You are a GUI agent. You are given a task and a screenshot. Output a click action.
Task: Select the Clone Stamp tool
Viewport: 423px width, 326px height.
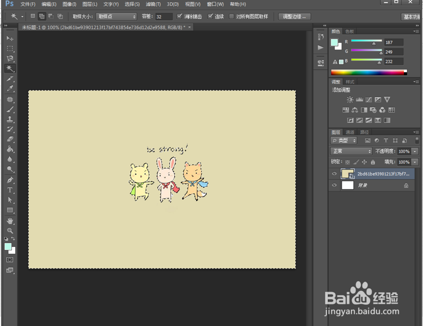(10, 119)
